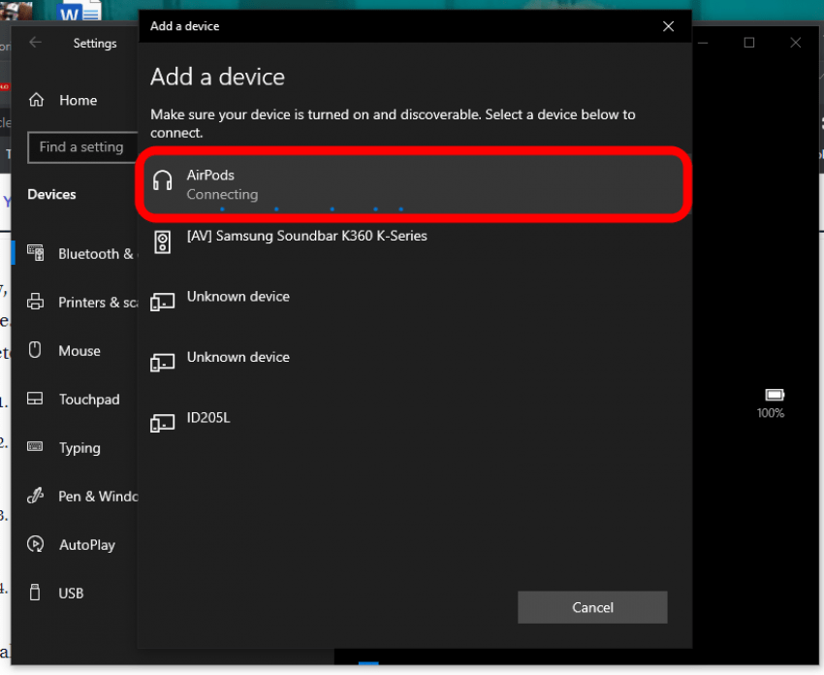
Task: Open the USB settings page
Action: click(75, 593)
